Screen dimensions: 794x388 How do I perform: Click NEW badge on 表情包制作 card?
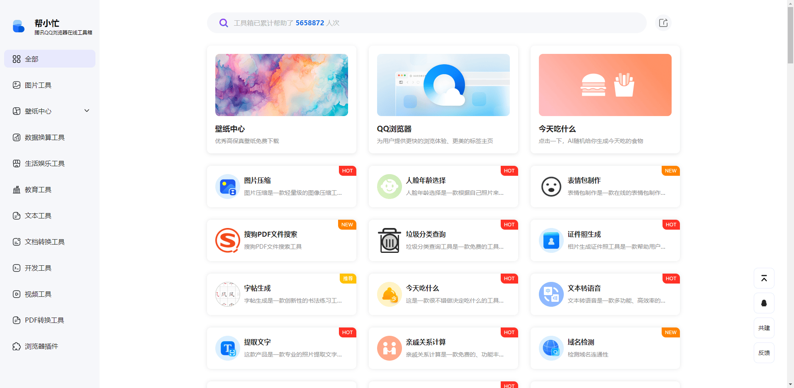(671, 171)
